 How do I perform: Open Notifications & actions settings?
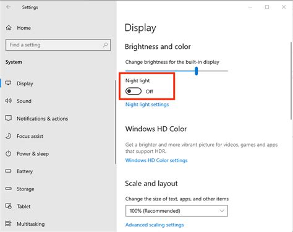(43, 119)
